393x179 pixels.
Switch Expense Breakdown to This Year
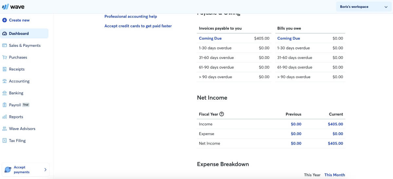click(x=312, y=175)
